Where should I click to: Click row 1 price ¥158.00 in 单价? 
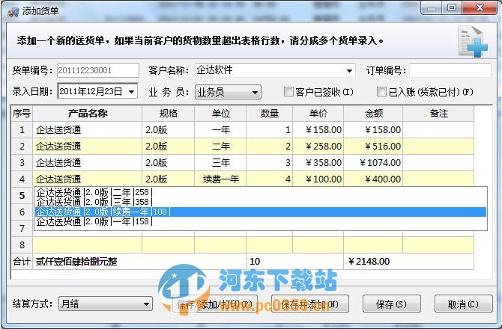[318, 129]
